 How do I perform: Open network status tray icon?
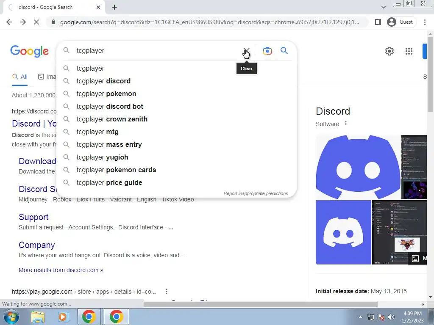370,317
